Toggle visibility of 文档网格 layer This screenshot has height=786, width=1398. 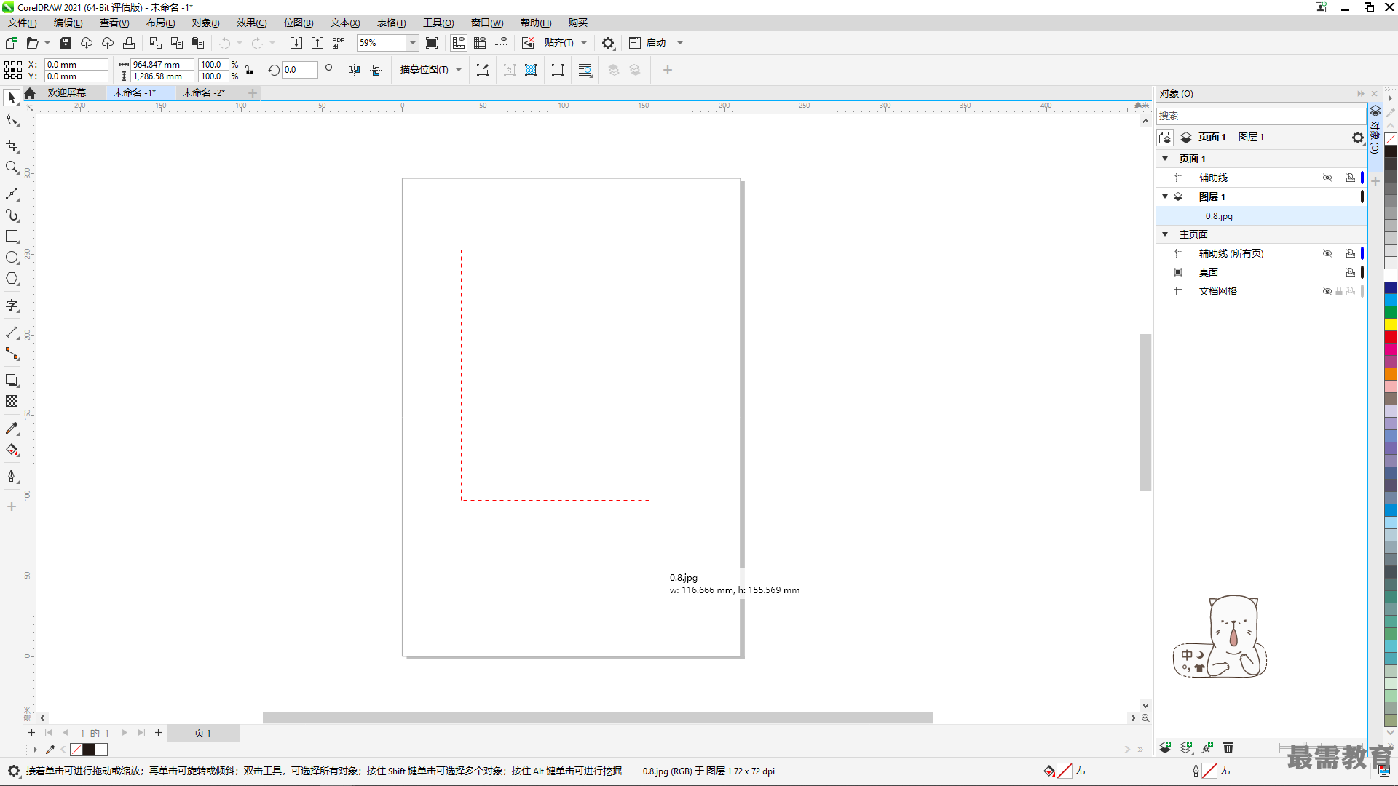[1327, 291]
